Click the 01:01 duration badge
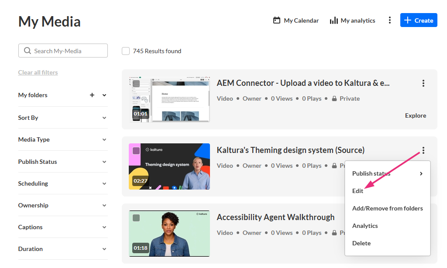 pos(141,114)
